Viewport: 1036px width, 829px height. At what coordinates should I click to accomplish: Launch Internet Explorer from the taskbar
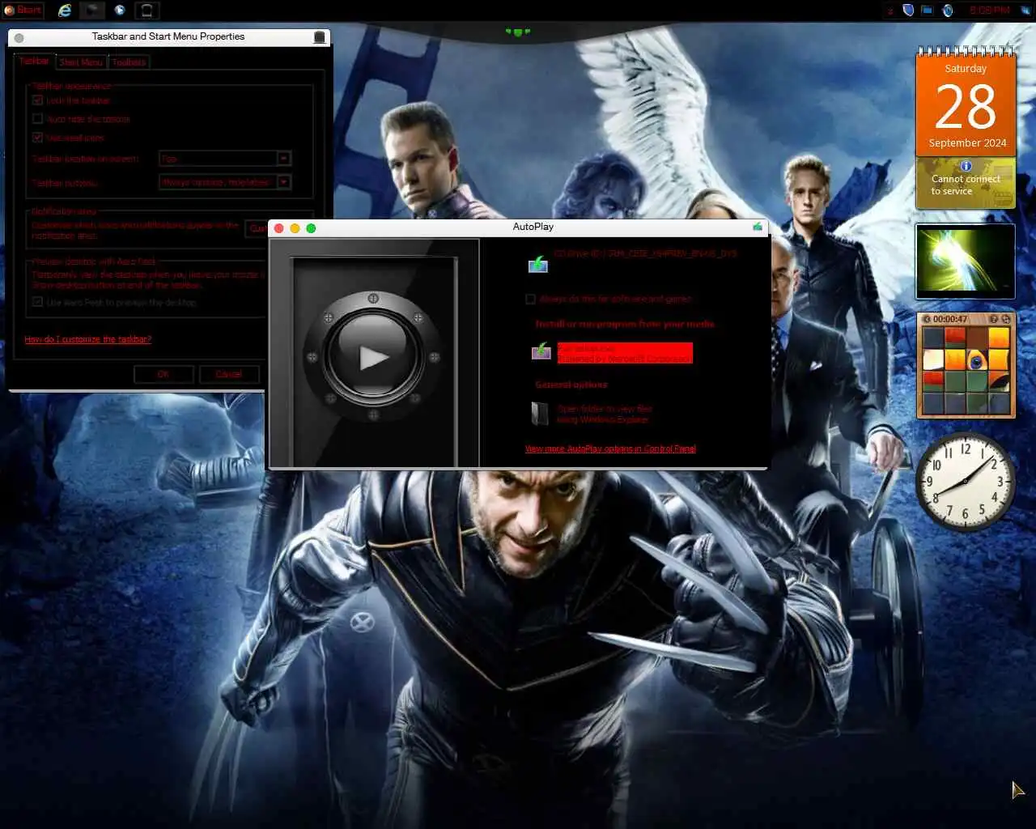(65, 11)
